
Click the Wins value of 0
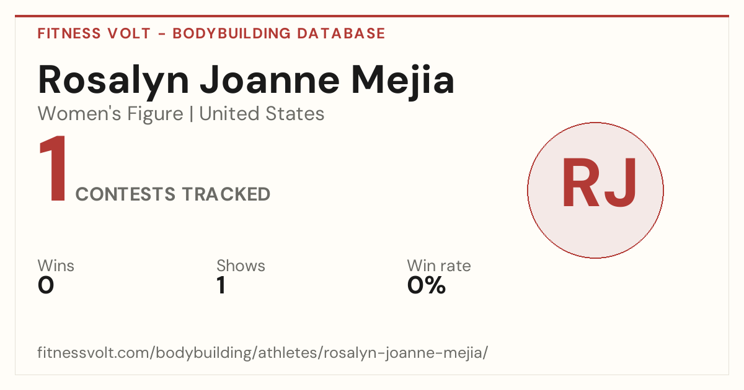click(46, 285)
